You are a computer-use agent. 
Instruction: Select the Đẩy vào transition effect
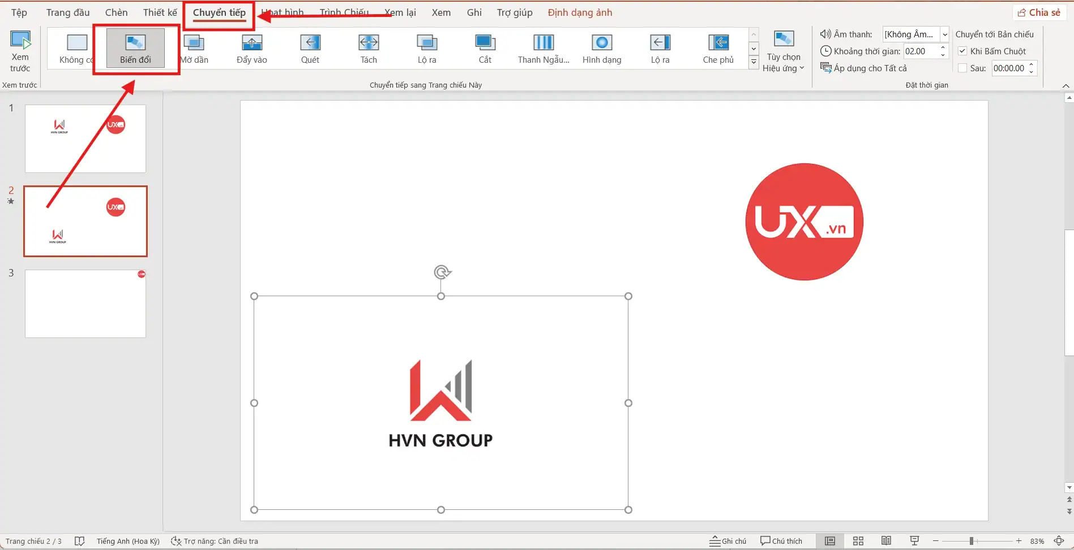point(251,49)
